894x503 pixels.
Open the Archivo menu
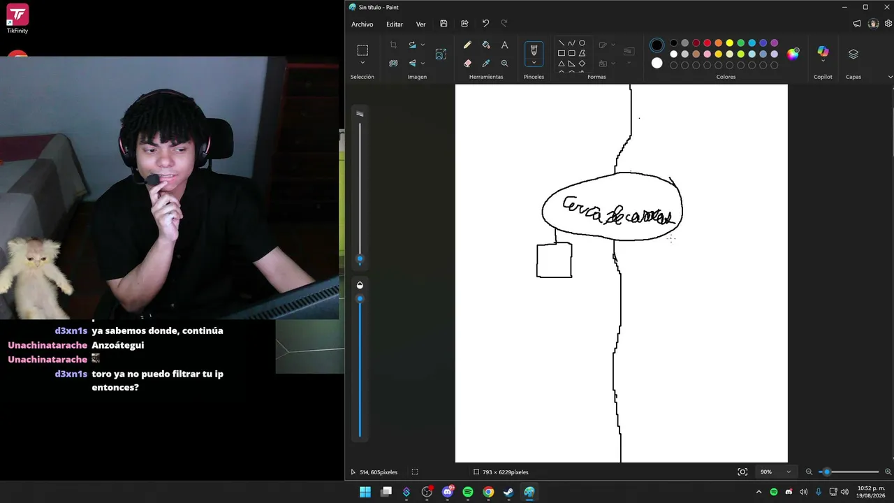(x=362, y=24)
